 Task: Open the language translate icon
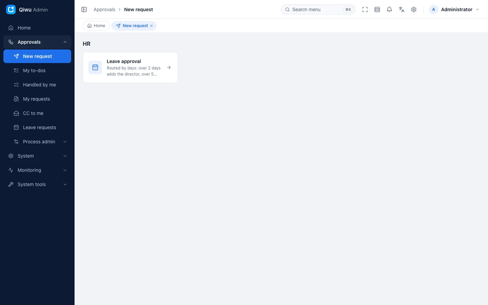[402, 9]
